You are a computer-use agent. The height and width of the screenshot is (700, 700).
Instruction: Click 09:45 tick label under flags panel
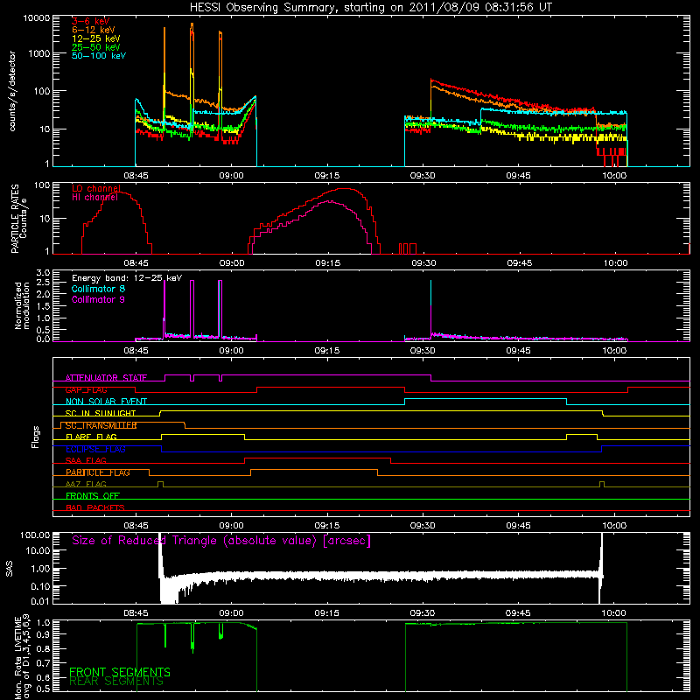click(518, 526)
